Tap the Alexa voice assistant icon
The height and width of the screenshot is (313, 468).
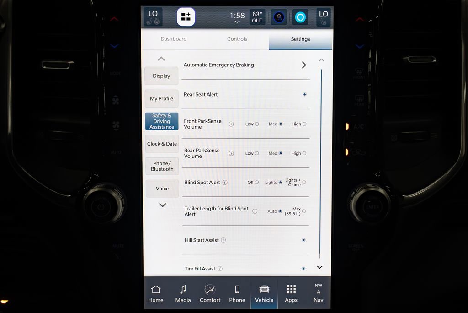(x=300, y=17)
